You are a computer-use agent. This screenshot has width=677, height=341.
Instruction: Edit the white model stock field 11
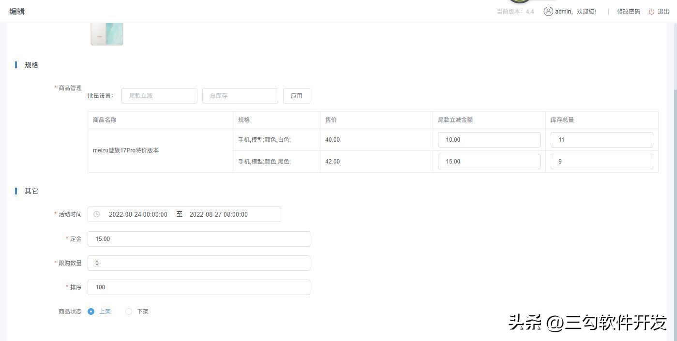(x=602, y=140)
